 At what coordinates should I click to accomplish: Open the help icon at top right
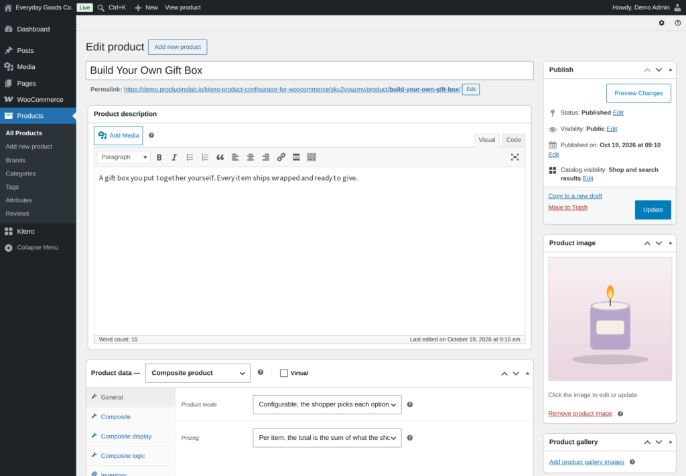click(x=678, y=23)
